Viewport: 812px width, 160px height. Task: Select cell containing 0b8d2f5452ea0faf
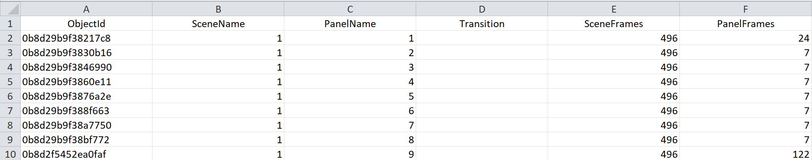point(86,154)
